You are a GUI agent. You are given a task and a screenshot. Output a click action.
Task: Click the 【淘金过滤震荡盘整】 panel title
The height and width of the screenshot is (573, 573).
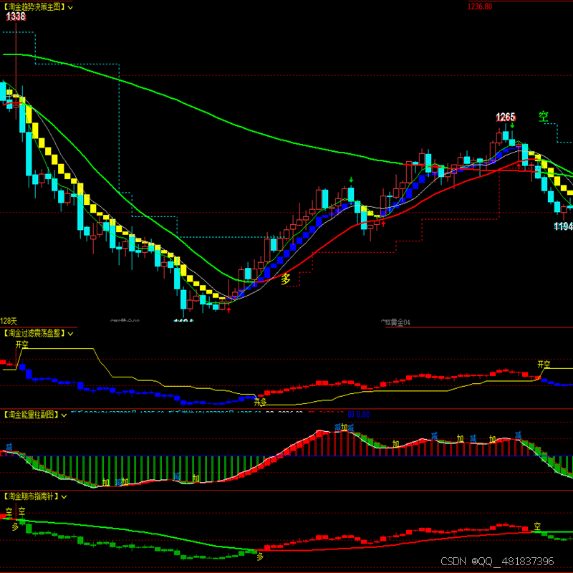(x=34, y=333)
